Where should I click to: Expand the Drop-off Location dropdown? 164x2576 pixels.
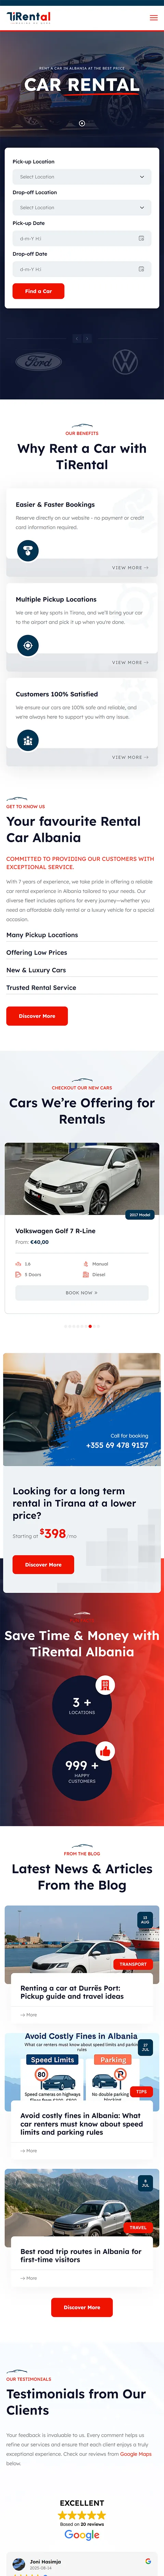[x=82, y=208]
